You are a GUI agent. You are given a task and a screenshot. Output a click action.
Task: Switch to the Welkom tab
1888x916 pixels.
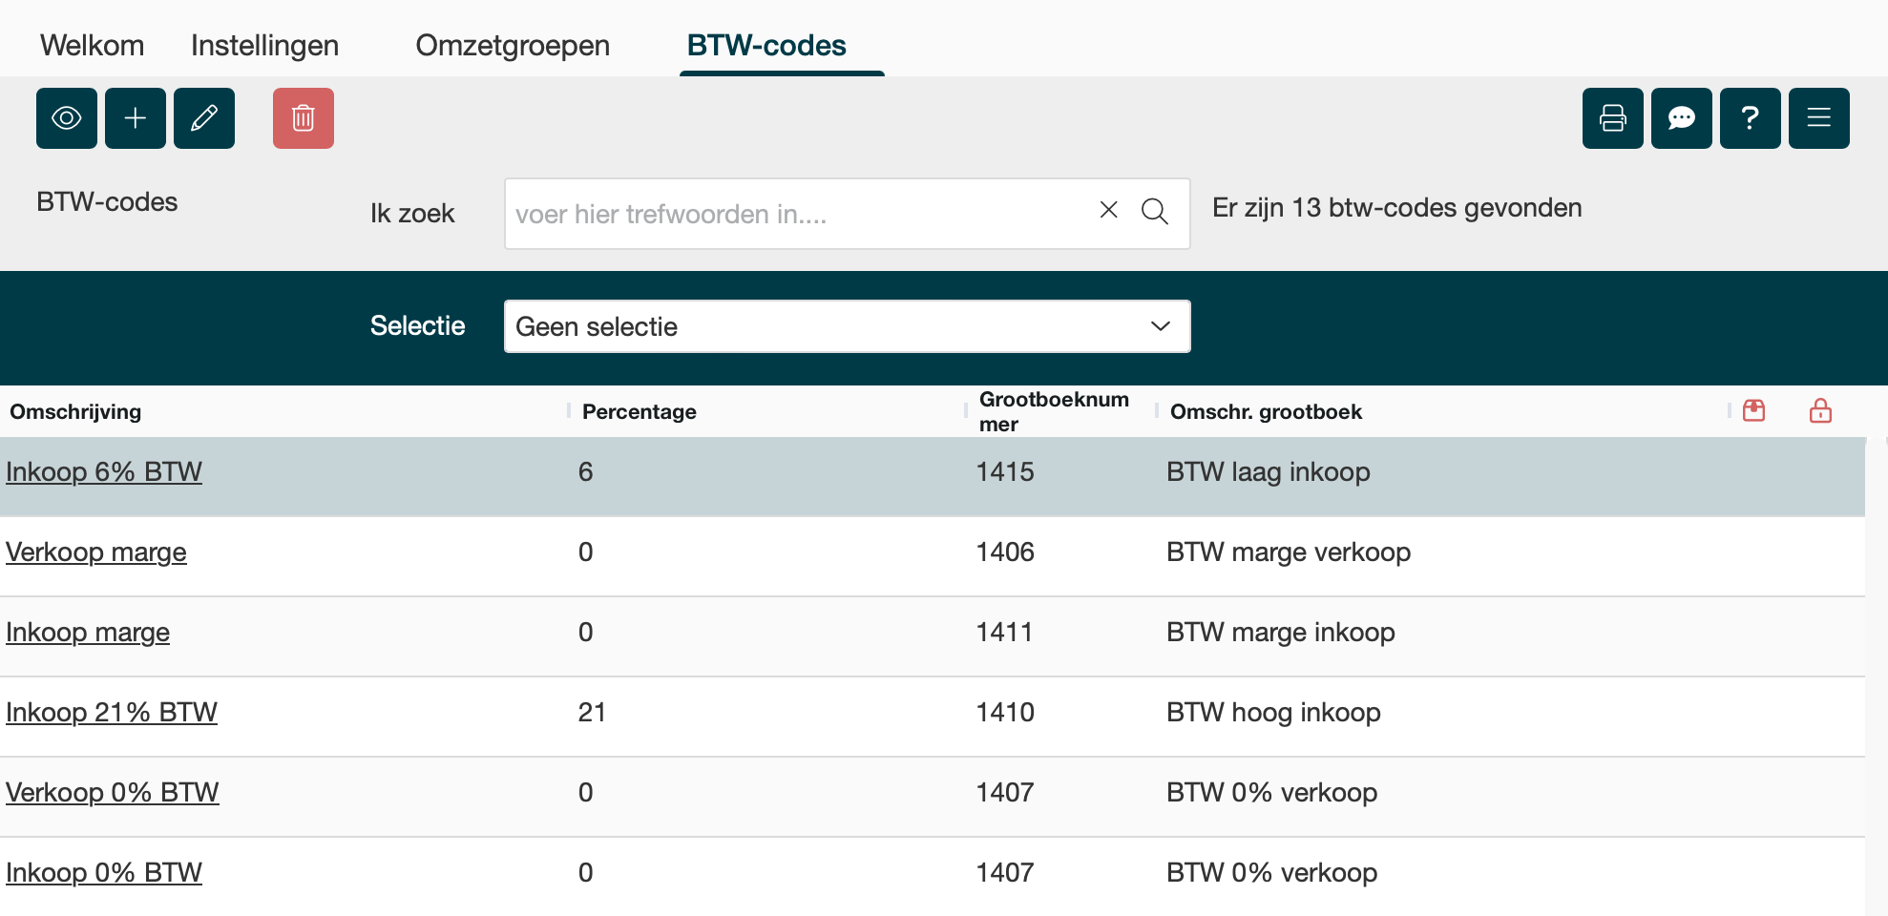92,45
